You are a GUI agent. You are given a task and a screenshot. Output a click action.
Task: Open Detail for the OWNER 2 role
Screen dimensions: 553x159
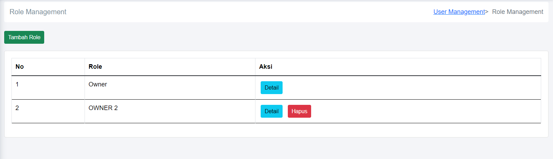271,111
